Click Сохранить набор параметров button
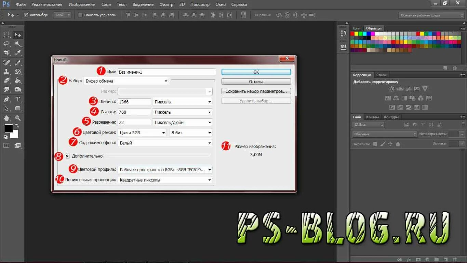 (256, 91)
